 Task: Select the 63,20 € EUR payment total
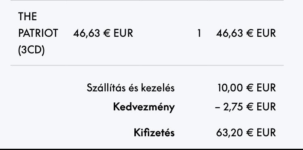click(246, 133)
